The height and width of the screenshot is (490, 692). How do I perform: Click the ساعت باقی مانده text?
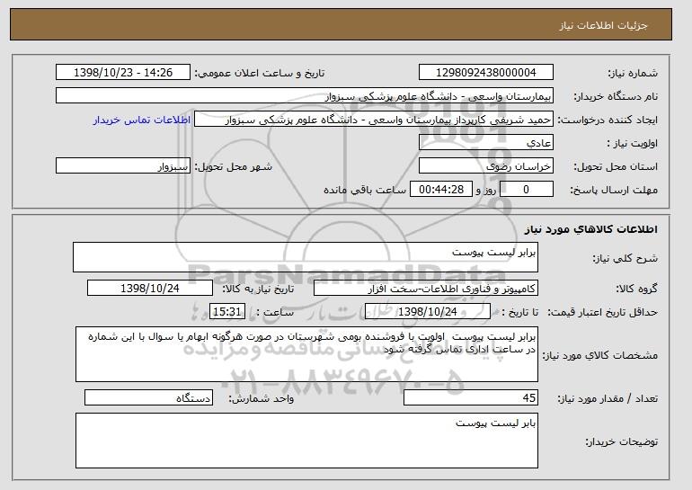365,190
